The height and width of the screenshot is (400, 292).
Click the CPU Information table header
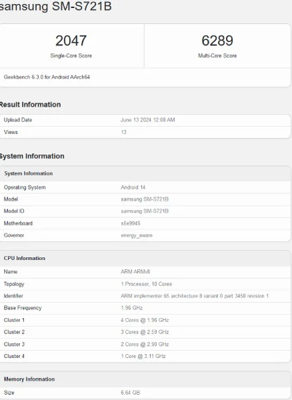pyautogui.click(x=25, y=258)
